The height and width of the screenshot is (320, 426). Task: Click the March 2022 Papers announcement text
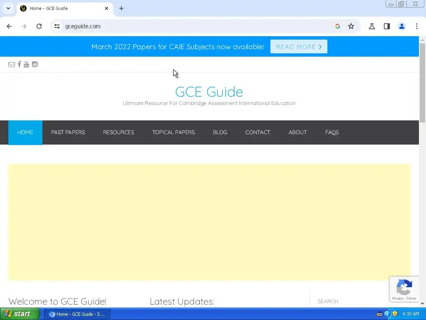178,47
